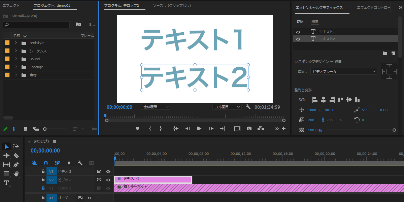Click Mark In bracket button
Screen dimensions: 404x202
tap(150, 128)
